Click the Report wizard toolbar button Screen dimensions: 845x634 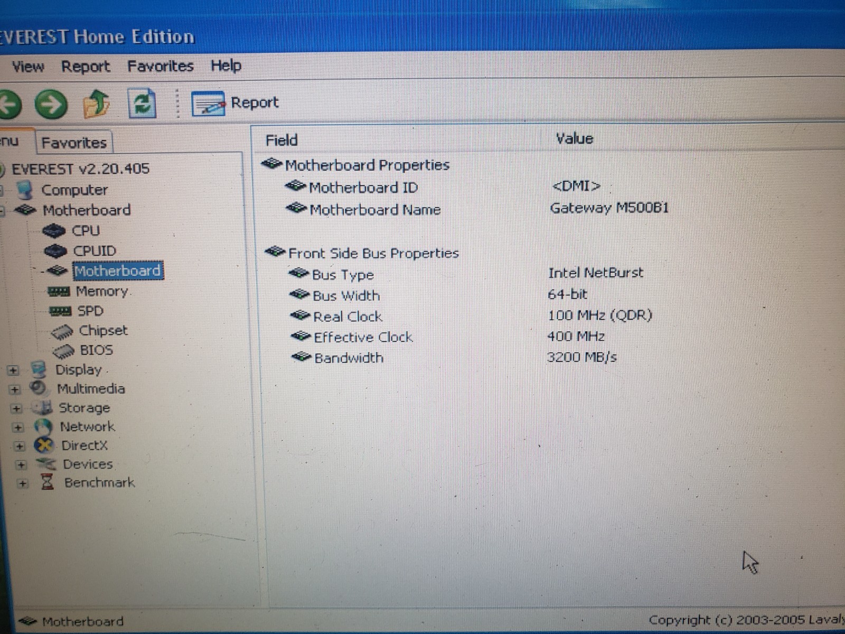pyautogui.click(x=234, y=102)
